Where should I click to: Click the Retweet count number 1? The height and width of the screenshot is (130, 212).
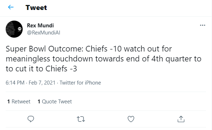point(8,102)
